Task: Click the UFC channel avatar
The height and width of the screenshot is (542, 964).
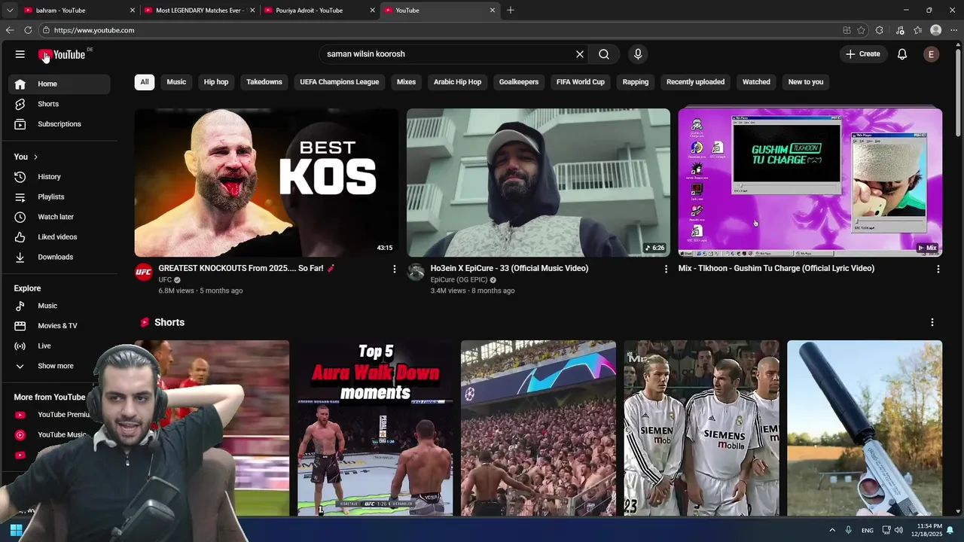Action: point(144,272)
